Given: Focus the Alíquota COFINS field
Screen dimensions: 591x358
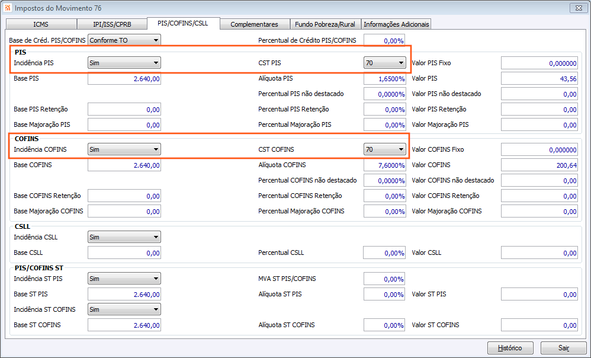Looking at the screenshot, I should [384, 165].
